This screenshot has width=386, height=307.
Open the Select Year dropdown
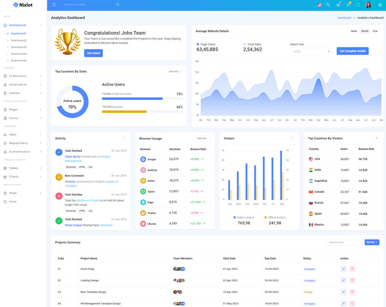coord(311,51)
